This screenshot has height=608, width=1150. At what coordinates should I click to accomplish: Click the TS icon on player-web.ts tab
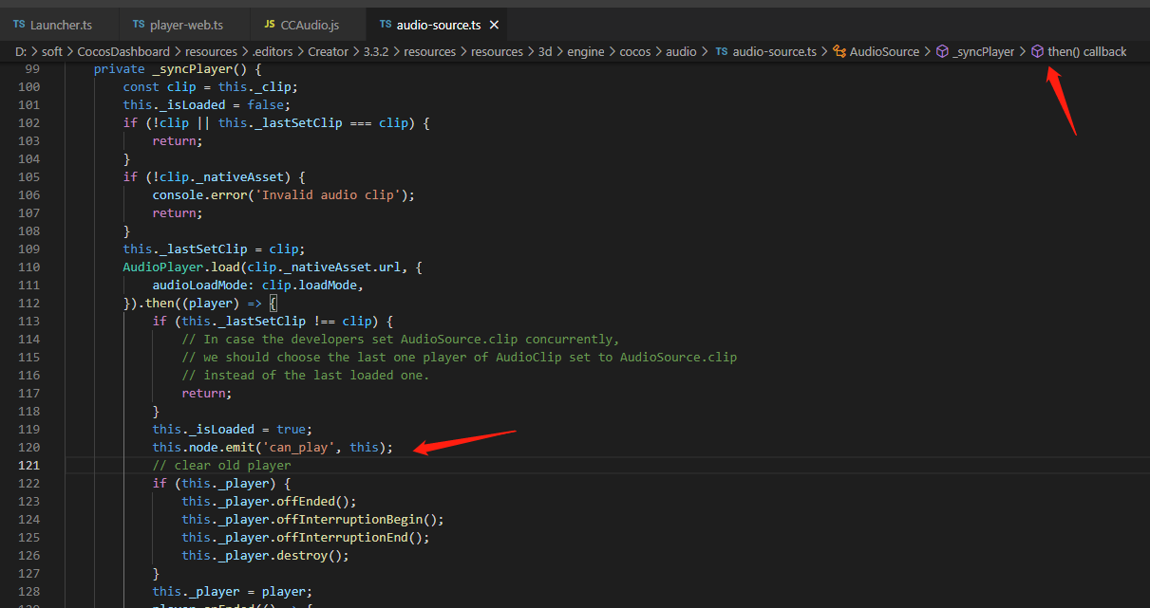[x=140, y=24]
